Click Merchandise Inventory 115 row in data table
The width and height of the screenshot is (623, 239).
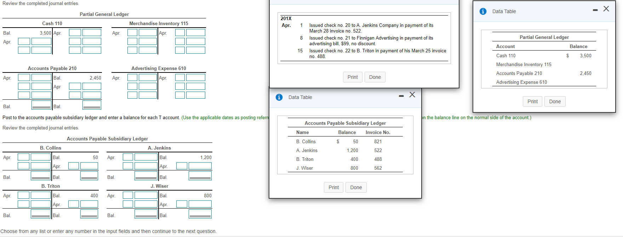point(544,64)
